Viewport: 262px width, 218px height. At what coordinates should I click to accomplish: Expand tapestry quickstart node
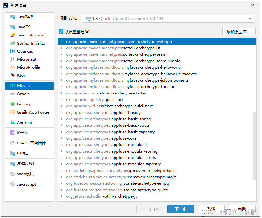point(62,100)
